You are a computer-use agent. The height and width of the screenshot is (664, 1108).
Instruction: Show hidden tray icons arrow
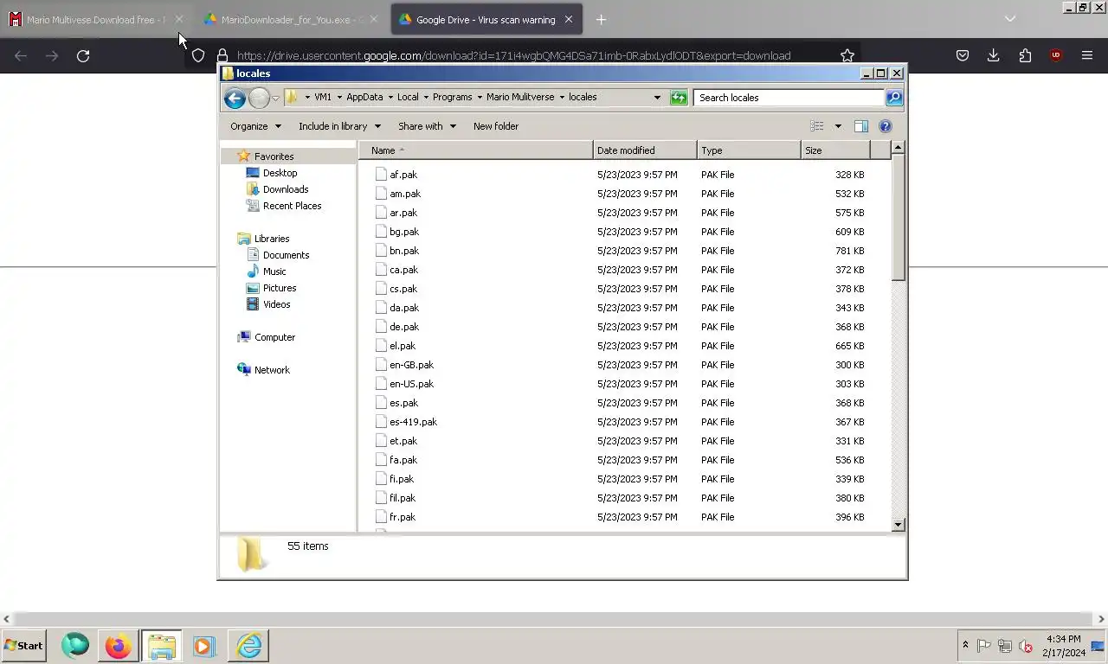(x=965, y=646)
